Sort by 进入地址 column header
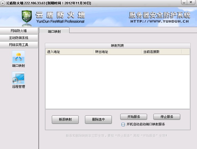Screen dimensions: 197x149 click(x=69, y=52)
